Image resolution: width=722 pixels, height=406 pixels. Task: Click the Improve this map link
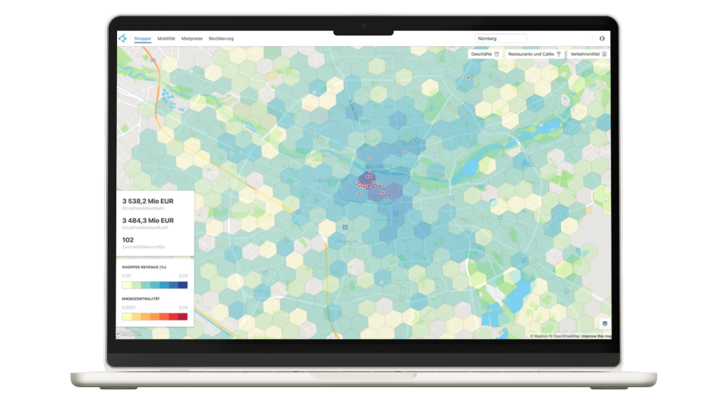(596, 336)
